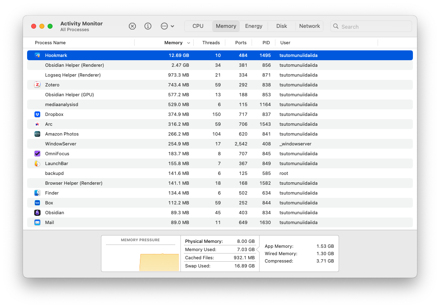Open the process info (i) icon
The height and width of the screenshot is (308, 440).
pos(148,26)
